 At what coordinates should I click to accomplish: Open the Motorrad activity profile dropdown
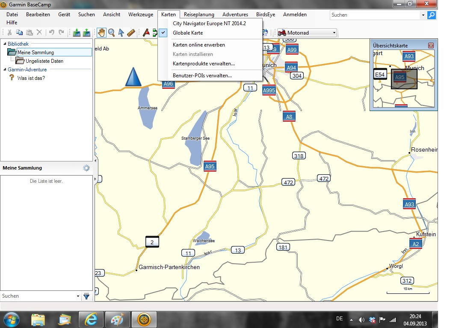tap(335, 33)
